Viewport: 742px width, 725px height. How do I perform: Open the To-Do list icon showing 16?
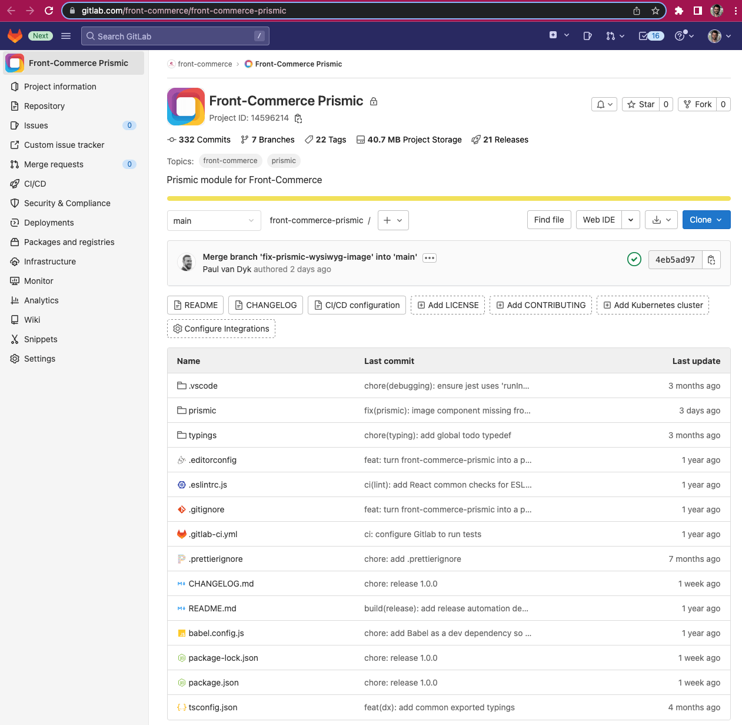pos(651,36)
